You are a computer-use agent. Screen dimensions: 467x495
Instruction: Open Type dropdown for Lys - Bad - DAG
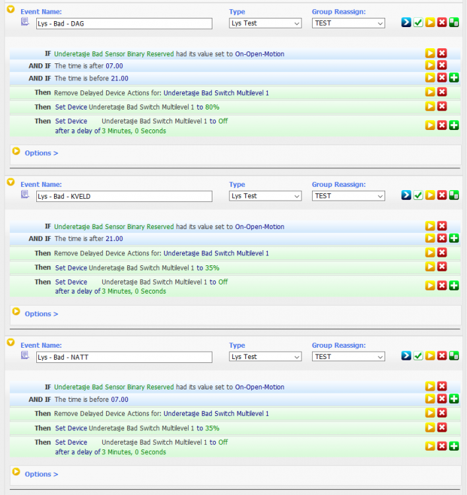[265, 23]
